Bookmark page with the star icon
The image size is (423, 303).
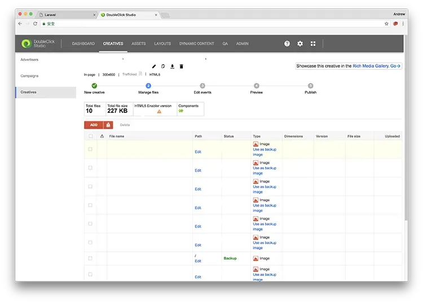[386, 24]
